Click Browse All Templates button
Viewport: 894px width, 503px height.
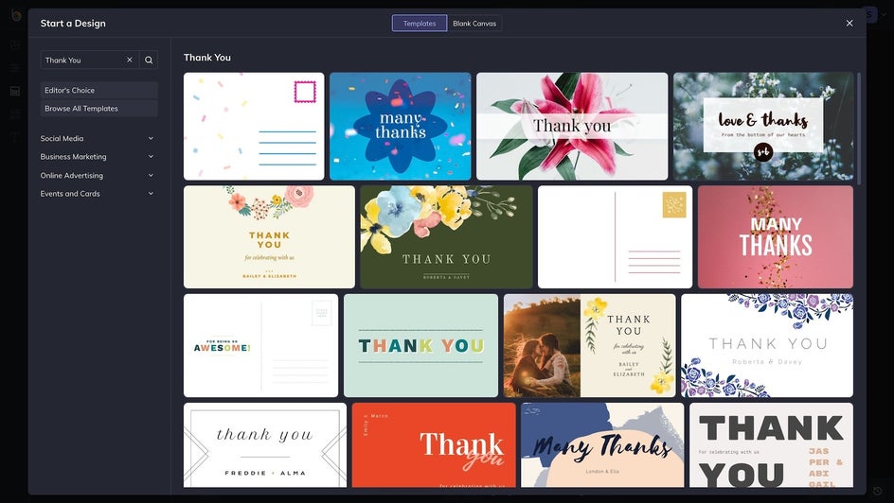click(x=98, y=109)
